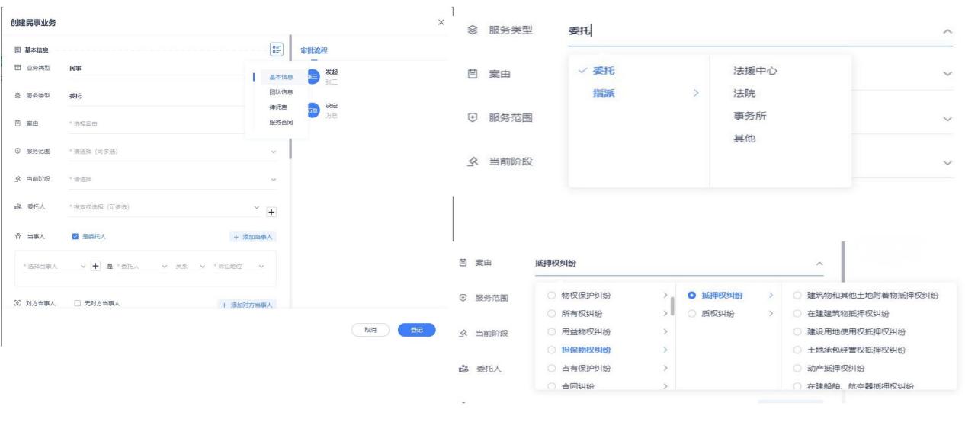This screenshot has height=438, width=965.
Task: Click 当前阶段 gavel icon in enlarged 服务类型 panel
Action: coord(473,162)
